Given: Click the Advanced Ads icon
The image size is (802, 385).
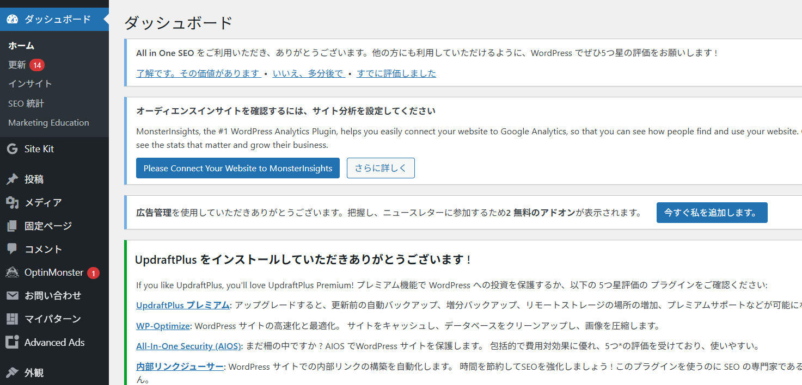Looking at the screenshot, I should click(x=12, y=343).
